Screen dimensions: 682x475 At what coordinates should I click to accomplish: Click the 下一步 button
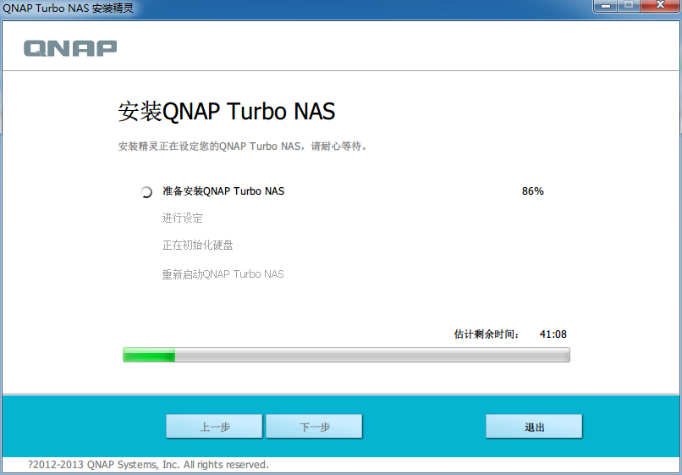pyautogui.click(x=314, y=426)
